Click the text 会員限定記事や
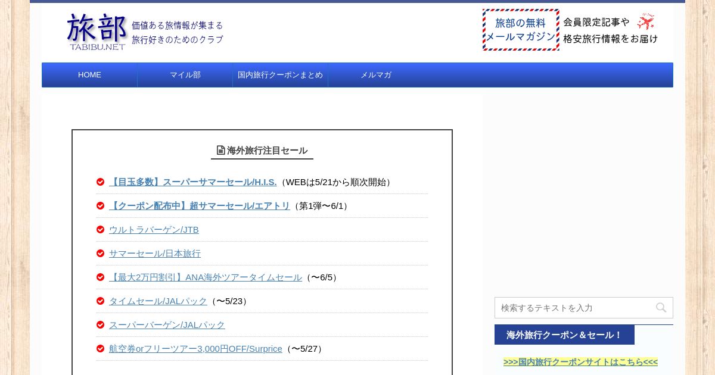Viewport: 715px width, 375px height. click(596, 22)
